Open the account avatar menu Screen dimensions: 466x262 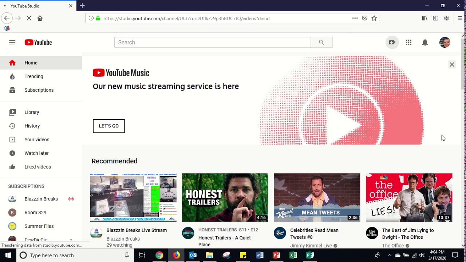click(x=445, y=42)
